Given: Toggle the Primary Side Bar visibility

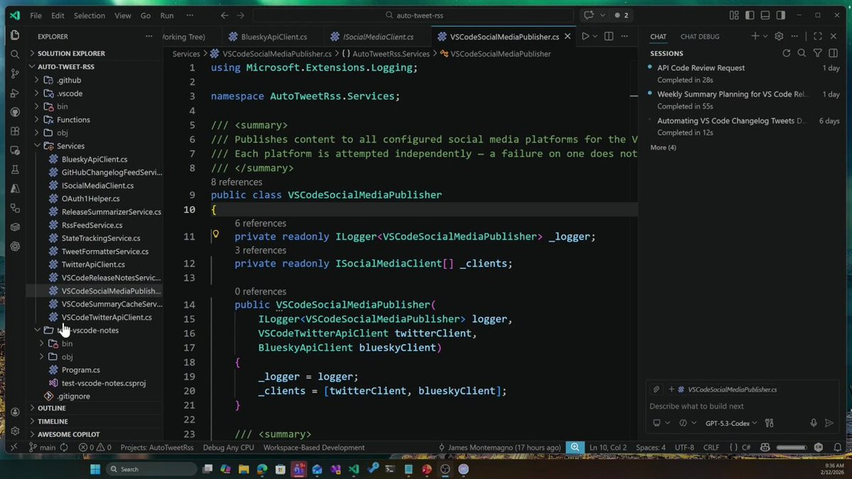Looking at the screenshot, I should point(750,15).
